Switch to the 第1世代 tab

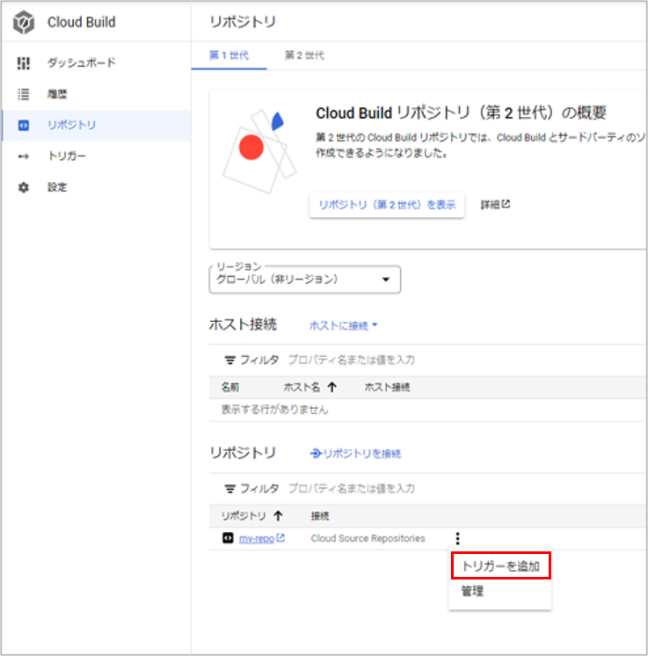229,55
